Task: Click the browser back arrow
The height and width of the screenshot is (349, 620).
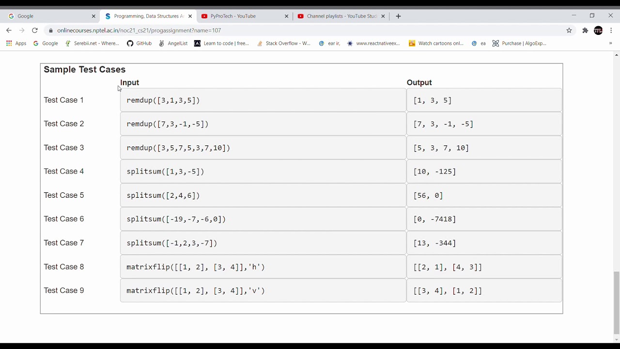Action: [x=9, y=30]
